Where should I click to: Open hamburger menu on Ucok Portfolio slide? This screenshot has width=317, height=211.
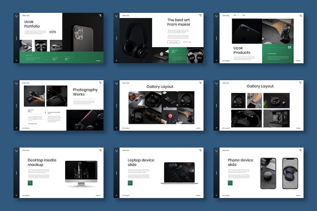click(100, 15)
